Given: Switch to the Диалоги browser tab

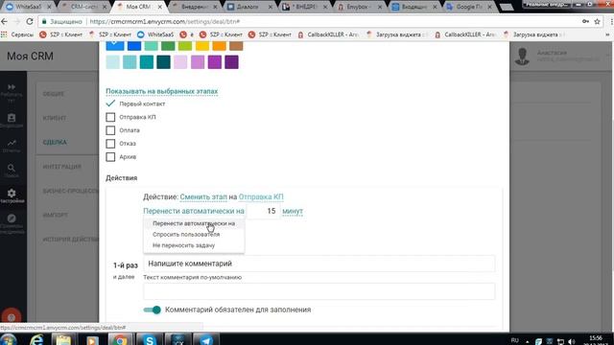Looking at the screenshot, I should pos(249,7).
